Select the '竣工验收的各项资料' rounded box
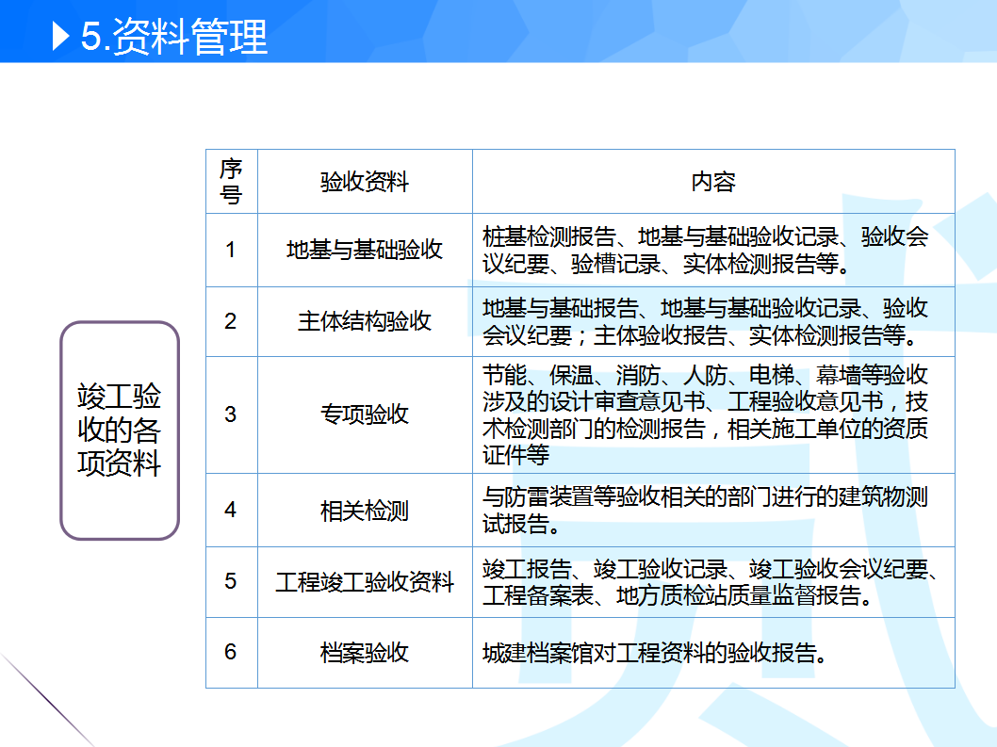Viewport: 997px width, 747px height. click(x=120, y=430)
